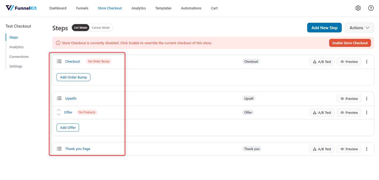
Task: Expand the Actions dropdown
Action: 359,28
